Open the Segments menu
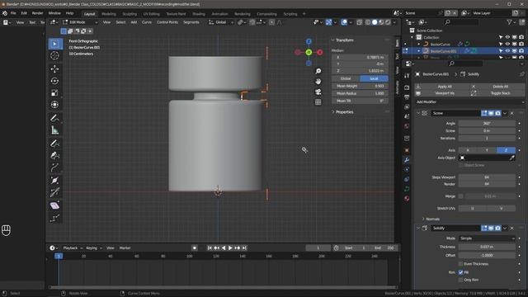528x297 pixels. (191, 22)
